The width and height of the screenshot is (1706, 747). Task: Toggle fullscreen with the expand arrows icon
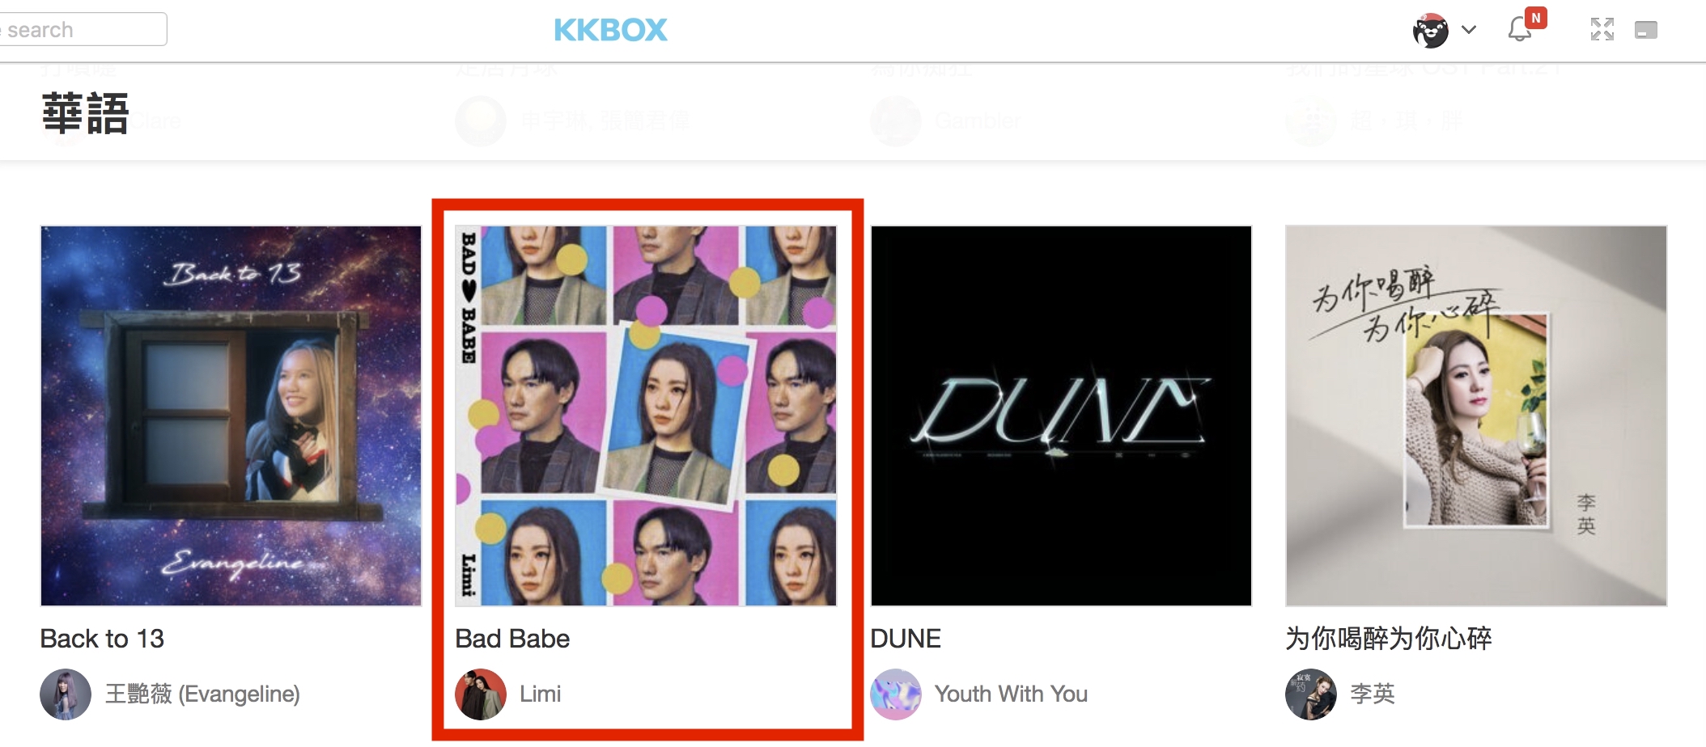pyautogui.click(x=1602, y=30)
